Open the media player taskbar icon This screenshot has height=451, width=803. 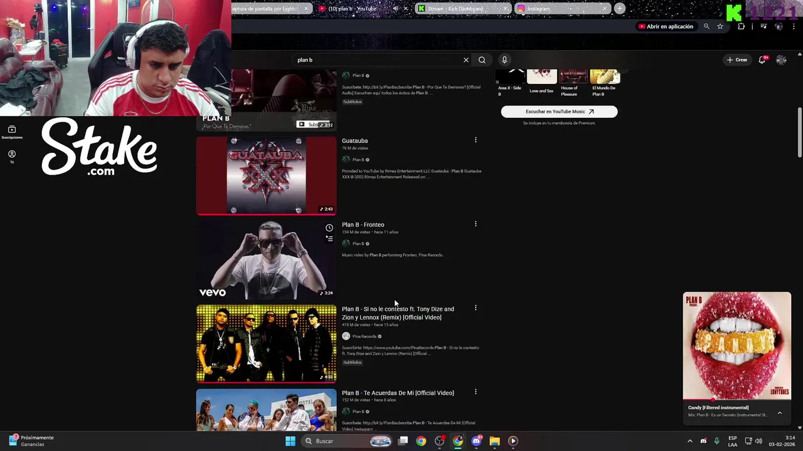[x=513, y=441]
